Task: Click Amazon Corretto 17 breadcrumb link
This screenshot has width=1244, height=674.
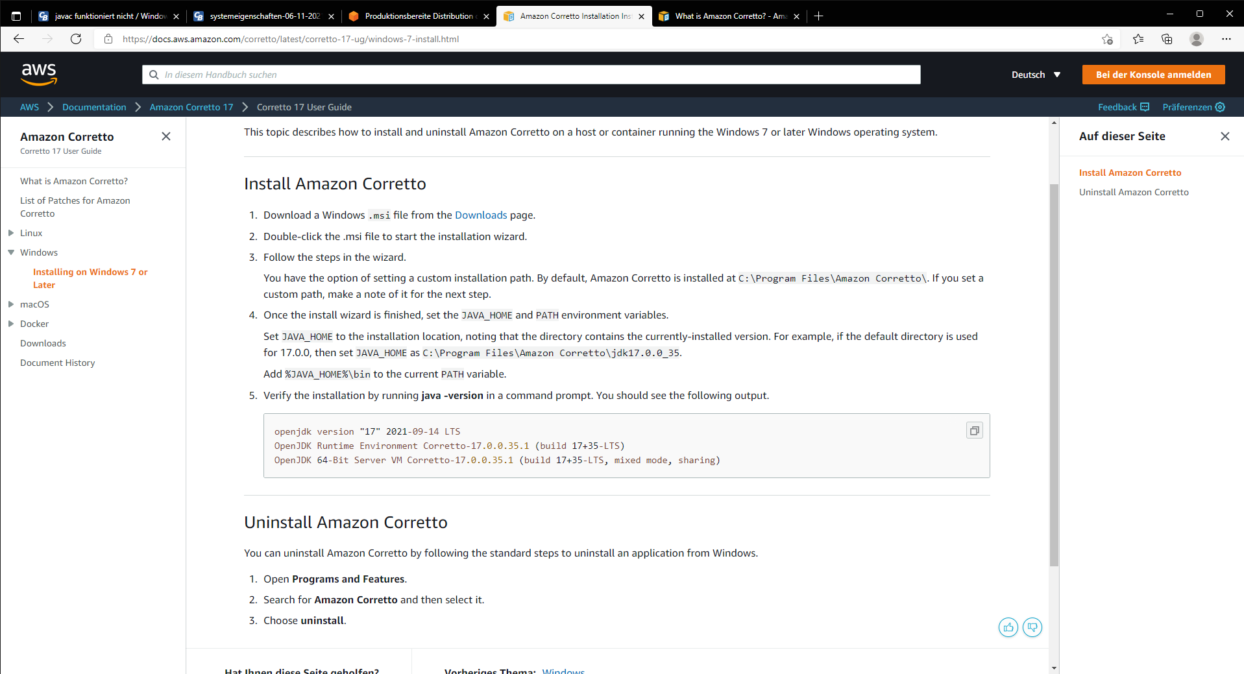Action: [x=191, y=107]
